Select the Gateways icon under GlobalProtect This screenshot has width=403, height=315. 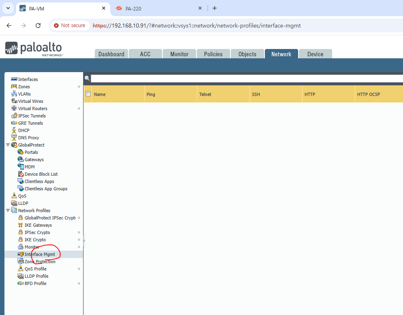[21, 159]
